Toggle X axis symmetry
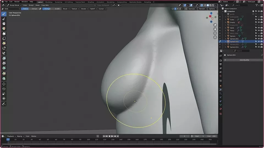This screenshot has height=148, width=264. [175, 9]
